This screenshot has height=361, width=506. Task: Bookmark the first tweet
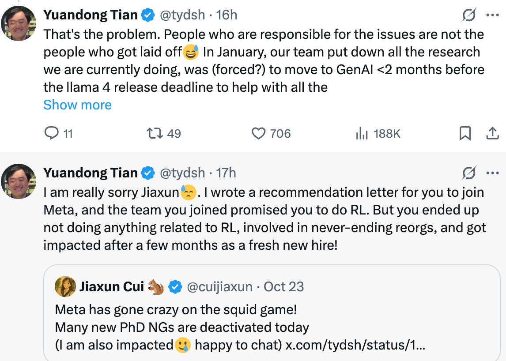(465, 133)
